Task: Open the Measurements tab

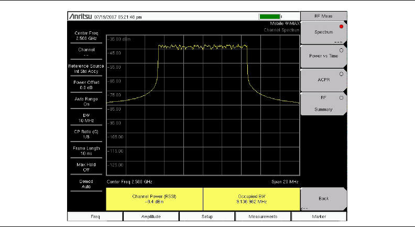Action: pyautogui.click(x=263, y=216)
